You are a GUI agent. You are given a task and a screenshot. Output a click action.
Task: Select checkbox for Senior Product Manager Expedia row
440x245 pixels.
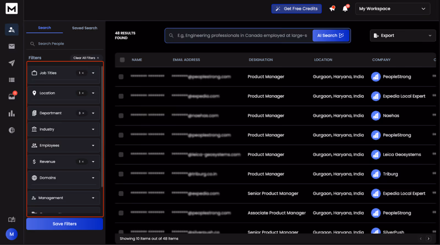[x=121, y=194]
